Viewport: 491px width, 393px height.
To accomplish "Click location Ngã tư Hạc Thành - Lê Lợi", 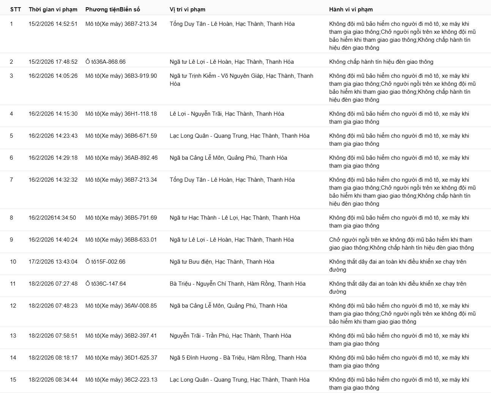I will coord(235,218).
